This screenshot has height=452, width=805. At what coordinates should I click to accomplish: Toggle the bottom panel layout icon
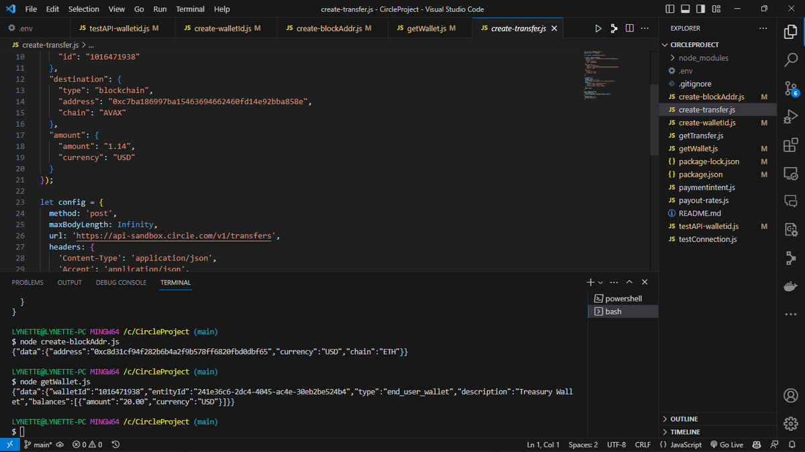685,9
